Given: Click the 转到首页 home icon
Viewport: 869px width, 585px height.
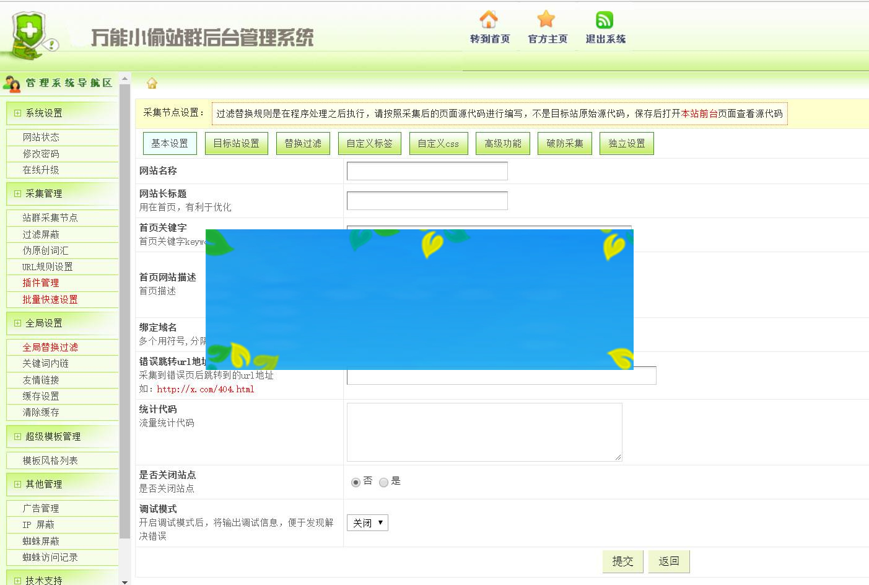Looking at the screenshot, I should 489,20.
